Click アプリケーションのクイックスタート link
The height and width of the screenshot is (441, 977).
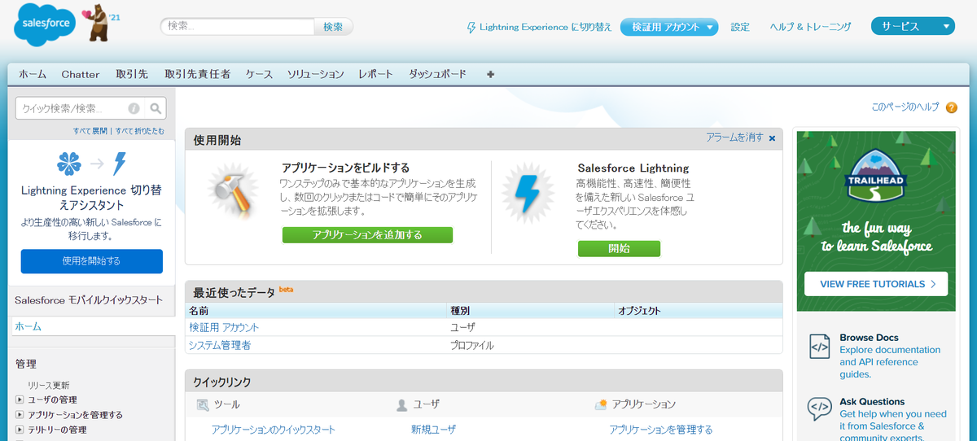click(x=274, y=430)
